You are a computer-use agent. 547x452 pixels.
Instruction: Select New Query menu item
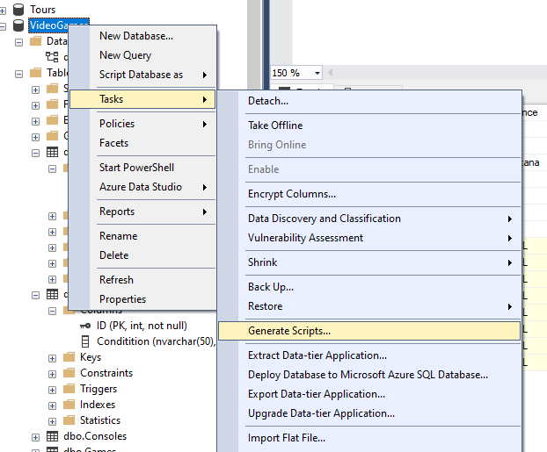point(143,55)
